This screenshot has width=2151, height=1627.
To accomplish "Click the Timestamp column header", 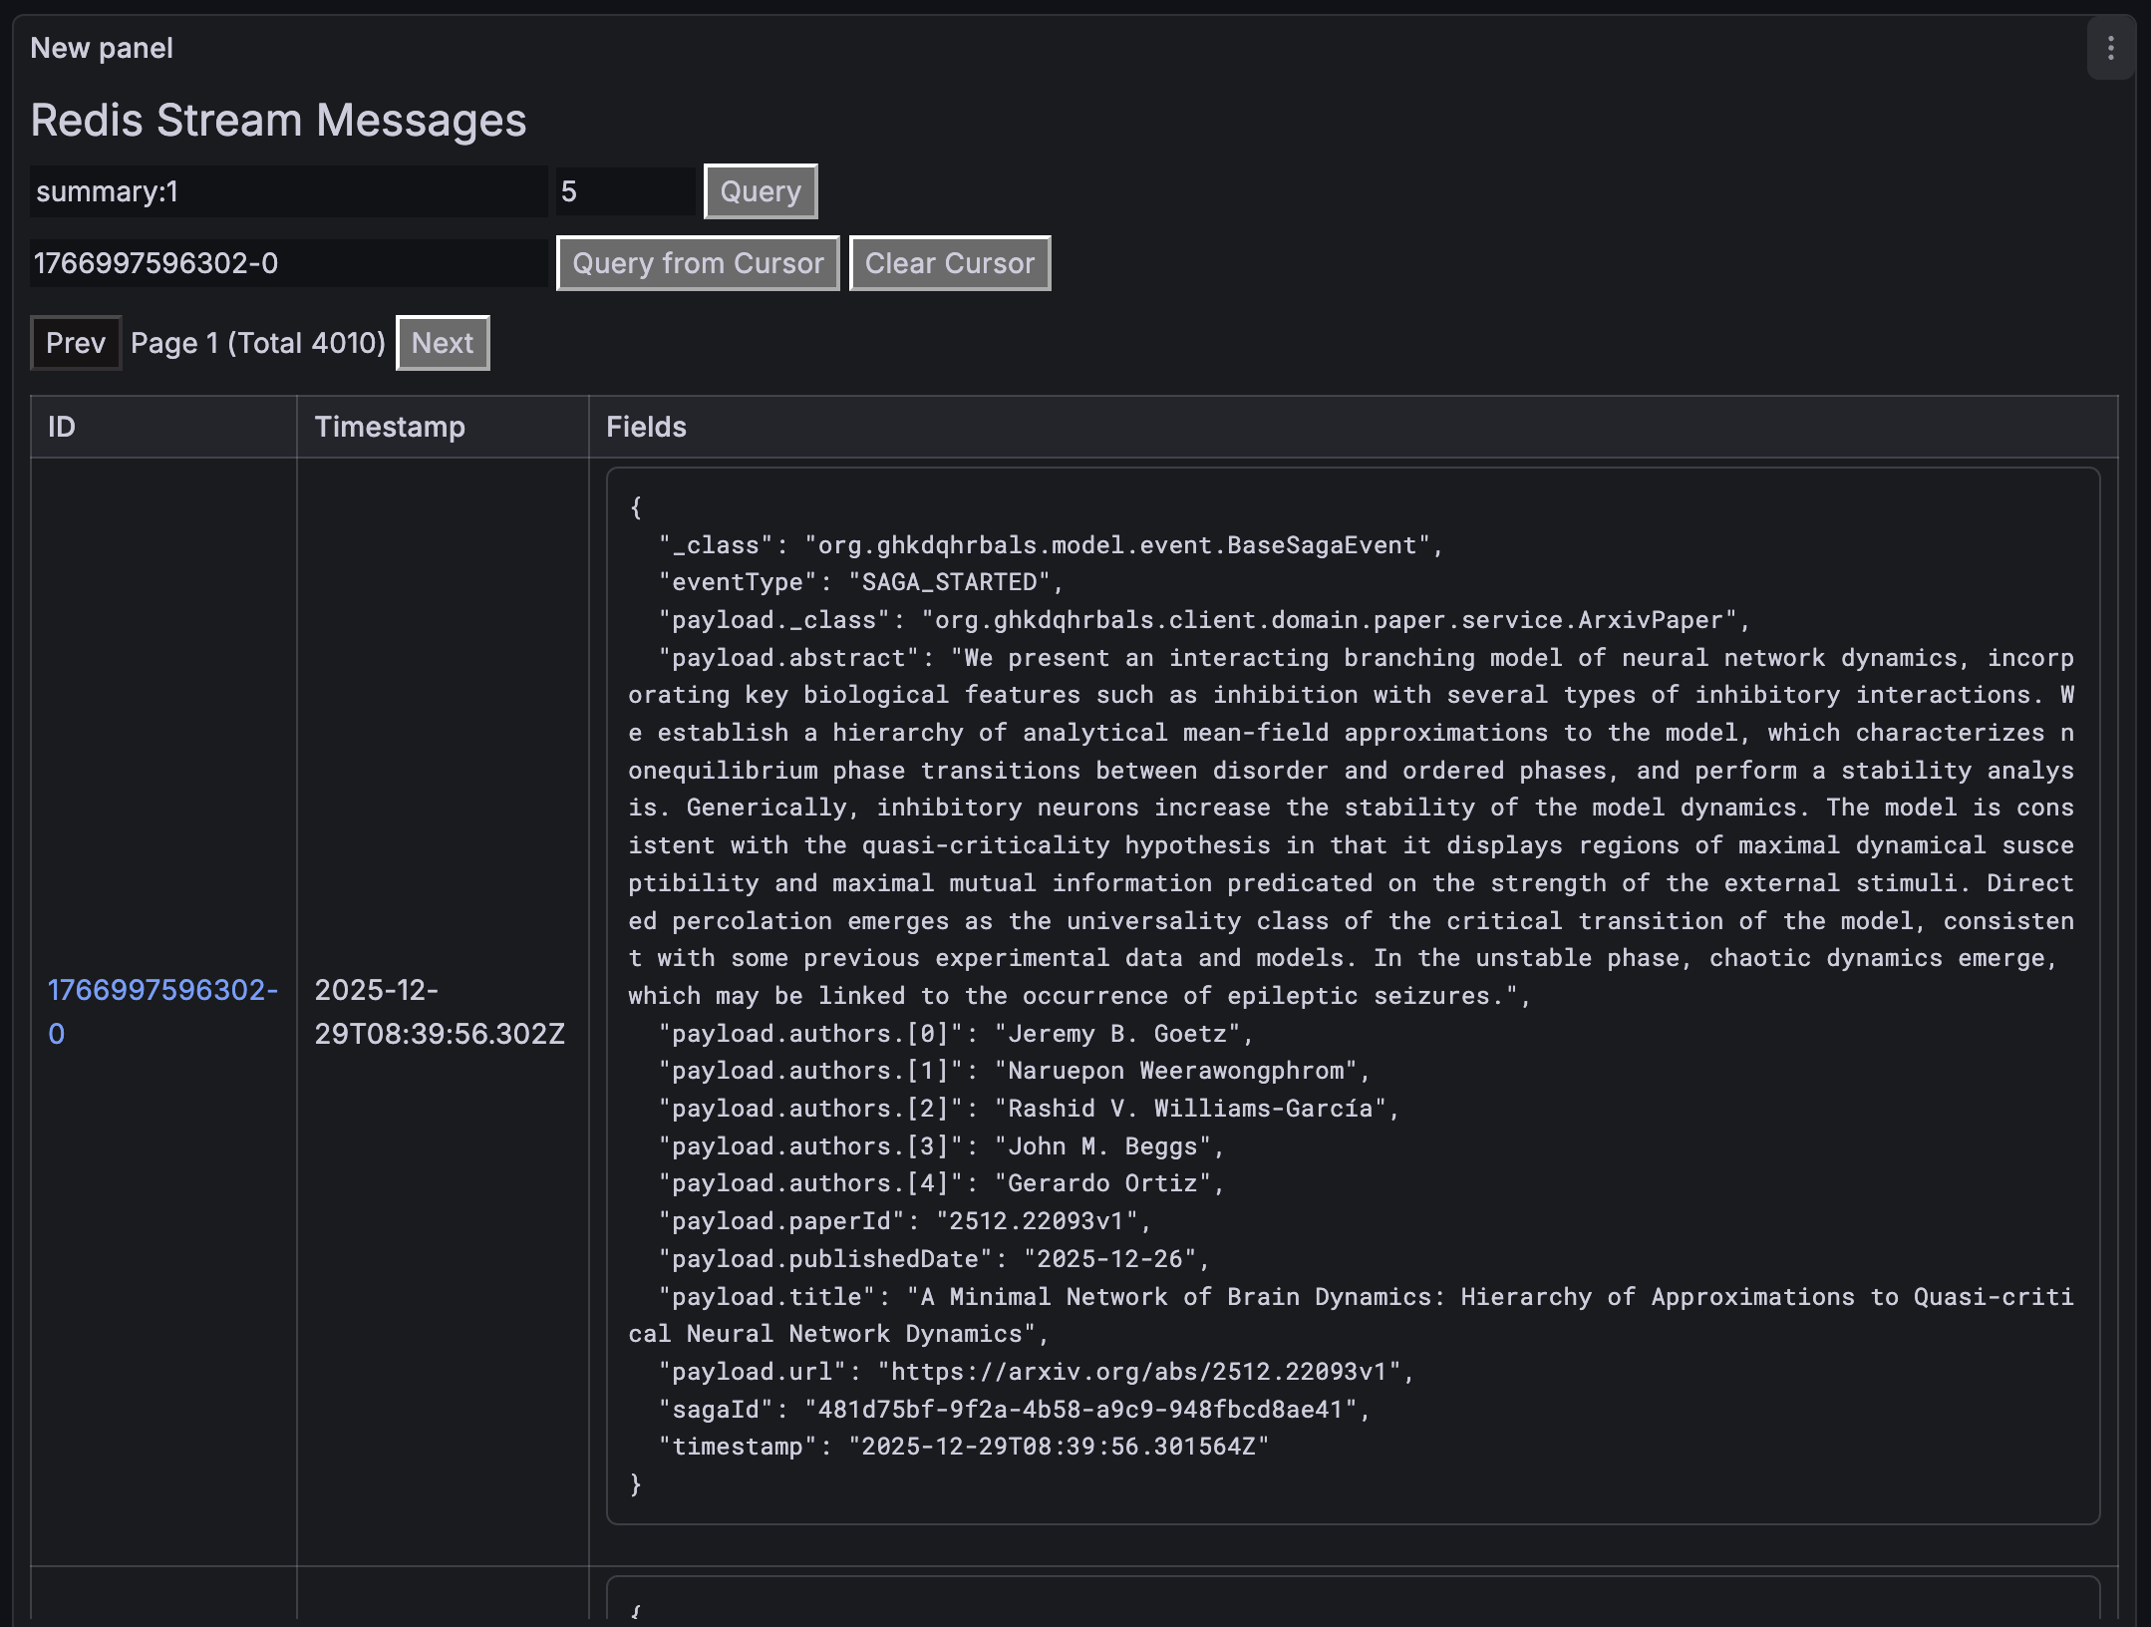I will (390, 427).
